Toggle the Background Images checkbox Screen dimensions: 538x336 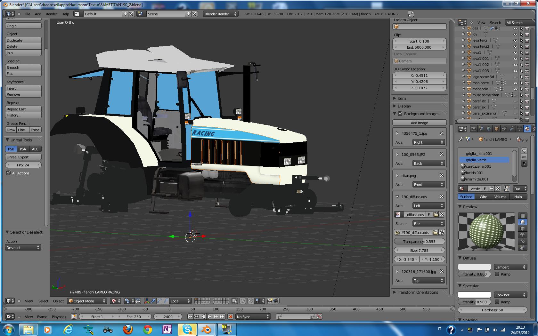pyautogui.click(x=400, y=114)
